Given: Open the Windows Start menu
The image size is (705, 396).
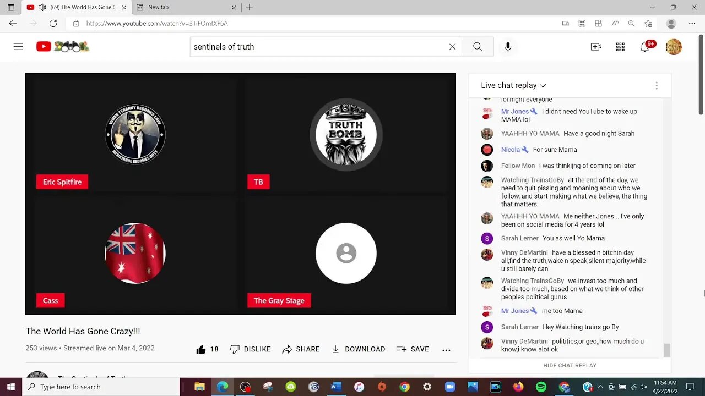Looking at the screenshot, I should [x=11, y=387].
